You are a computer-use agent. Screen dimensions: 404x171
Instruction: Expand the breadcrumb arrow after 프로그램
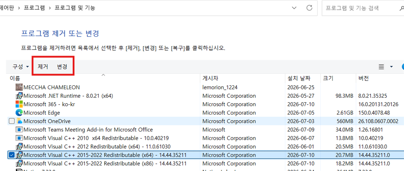50,8
